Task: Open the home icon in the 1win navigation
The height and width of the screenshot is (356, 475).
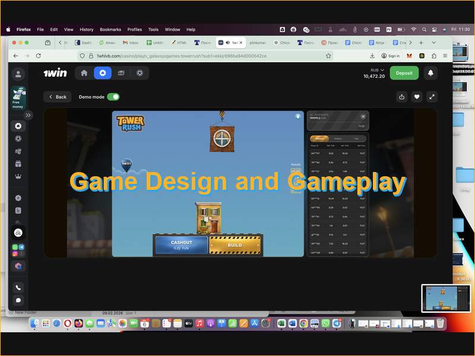Action: 84,73
